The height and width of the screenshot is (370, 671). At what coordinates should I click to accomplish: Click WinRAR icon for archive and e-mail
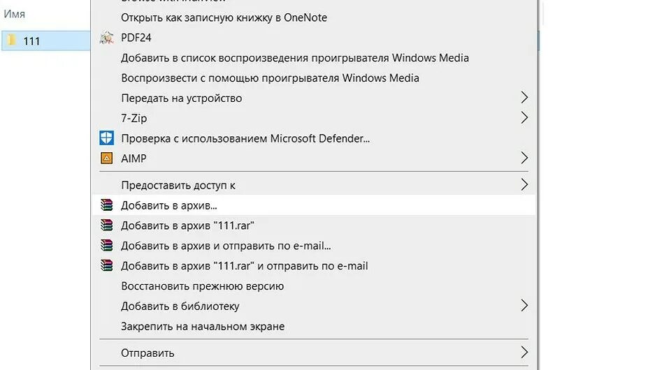106,246
